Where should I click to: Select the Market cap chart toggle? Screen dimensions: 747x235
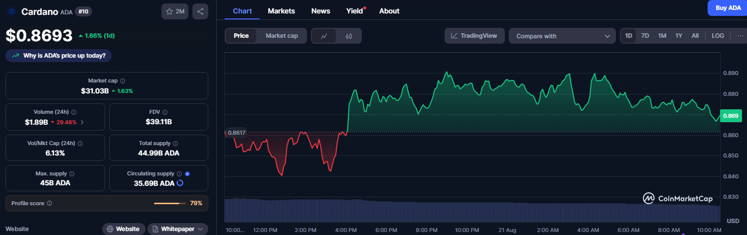click(x=282, y=36)
